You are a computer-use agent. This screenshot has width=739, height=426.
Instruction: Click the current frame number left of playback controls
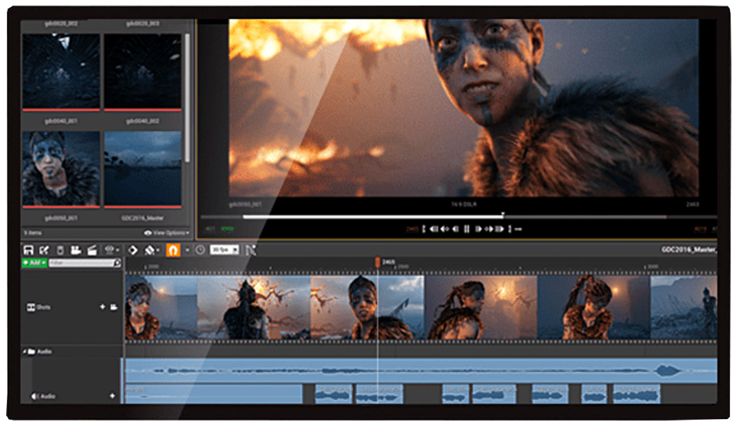(x=412, y=229)
